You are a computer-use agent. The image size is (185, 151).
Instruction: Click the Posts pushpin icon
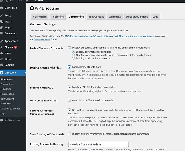point(2,15)
